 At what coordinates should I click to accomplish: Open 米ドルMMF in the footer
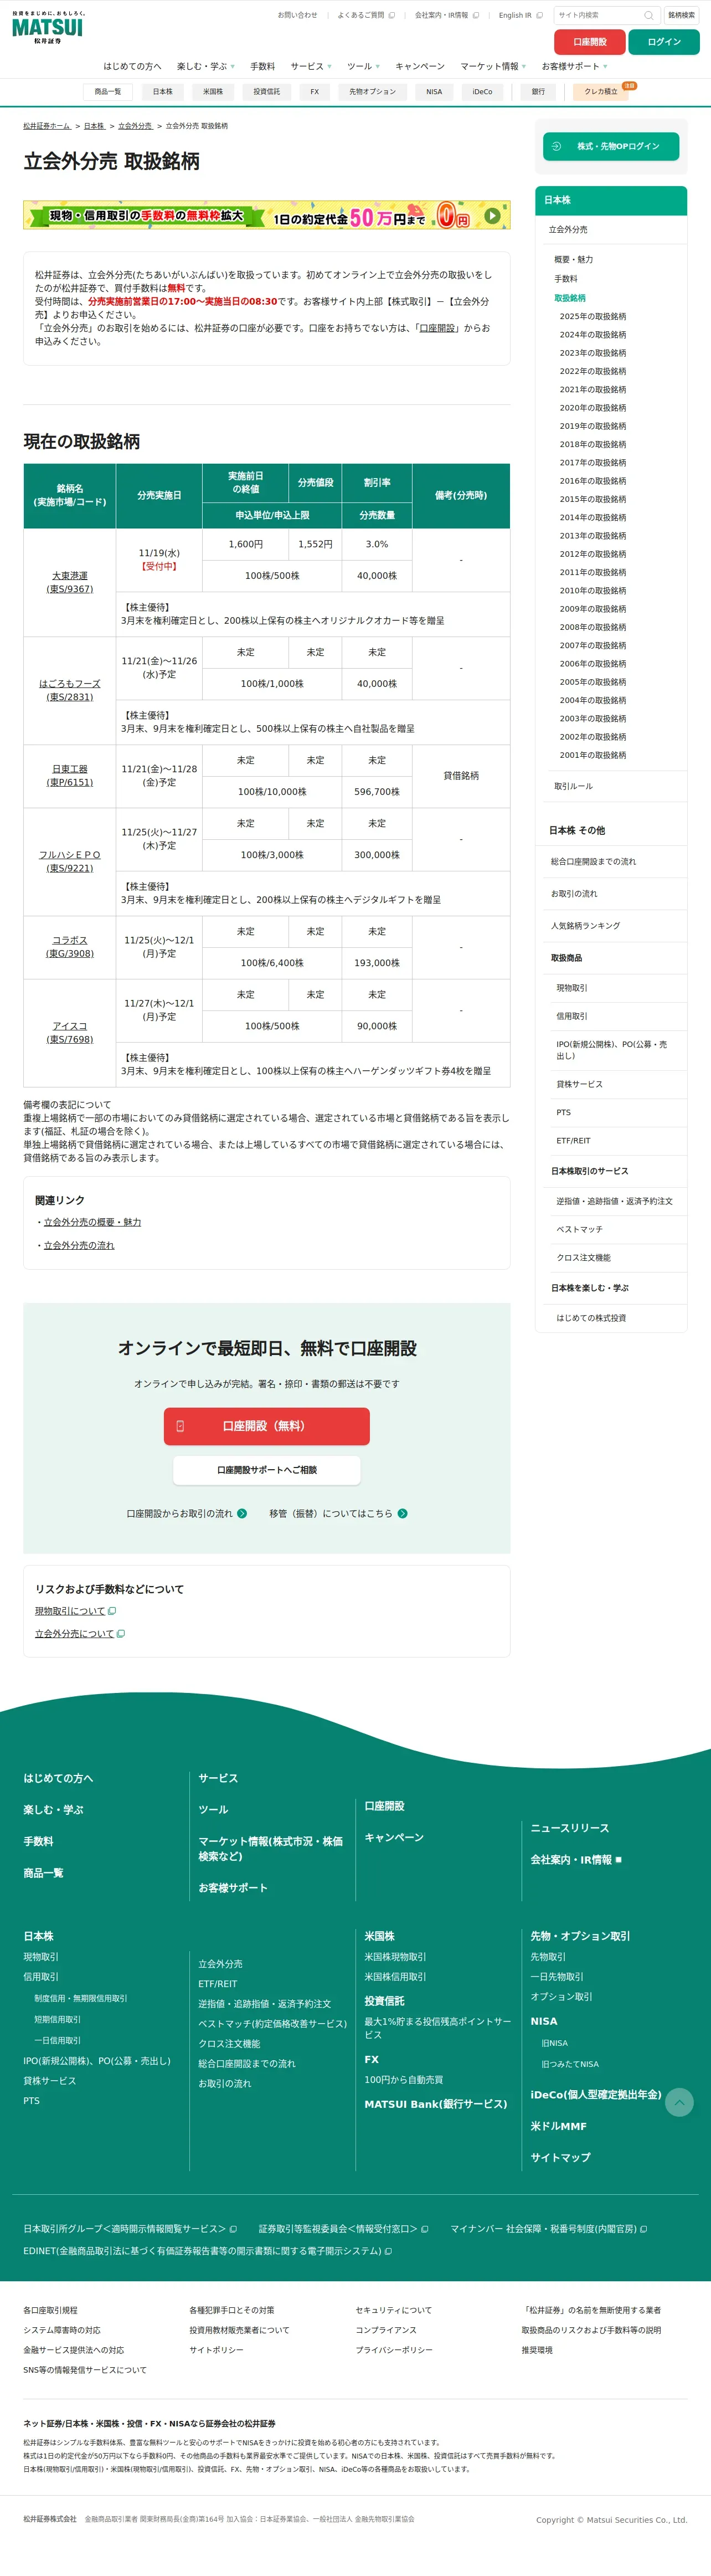point(558,2126)
